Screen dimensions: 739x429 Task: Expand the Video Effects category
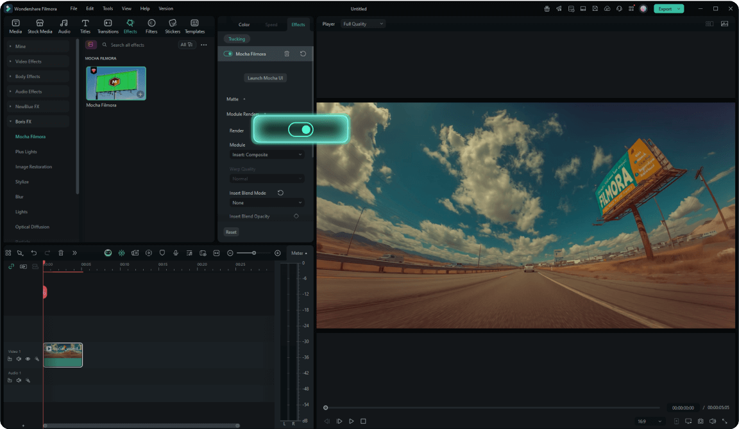[38, 61]
